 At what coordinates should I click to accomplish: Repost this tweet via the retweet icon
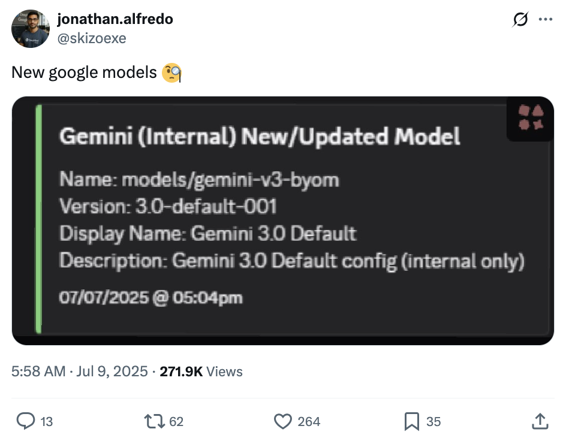coord(155,422)
